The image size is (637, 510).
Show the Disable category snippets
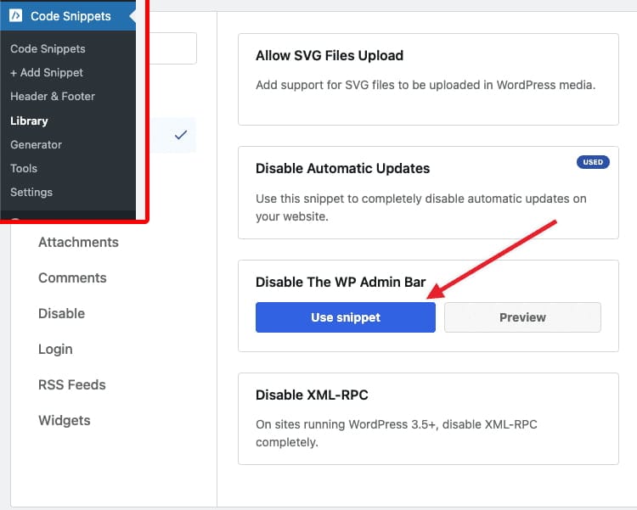pos(61,314)
